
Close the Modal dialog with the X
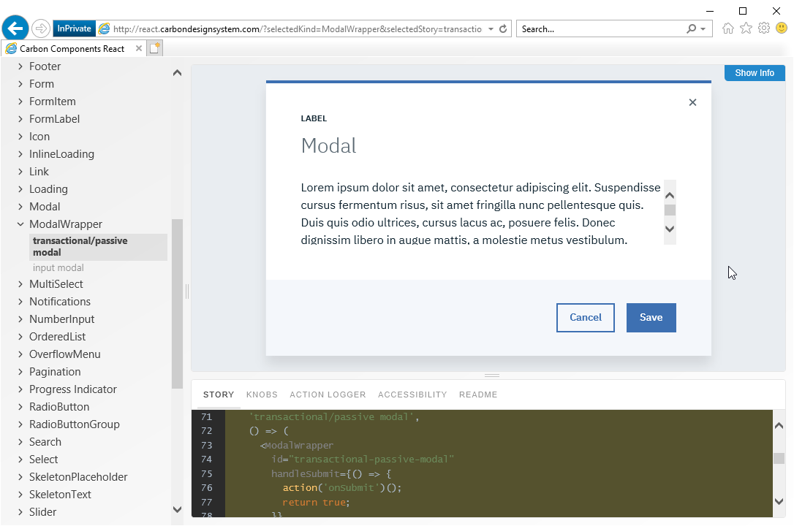coord(692,102)
